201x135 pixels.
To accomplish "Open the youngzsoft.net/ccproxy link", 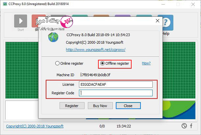I will [x=96, y=50].
